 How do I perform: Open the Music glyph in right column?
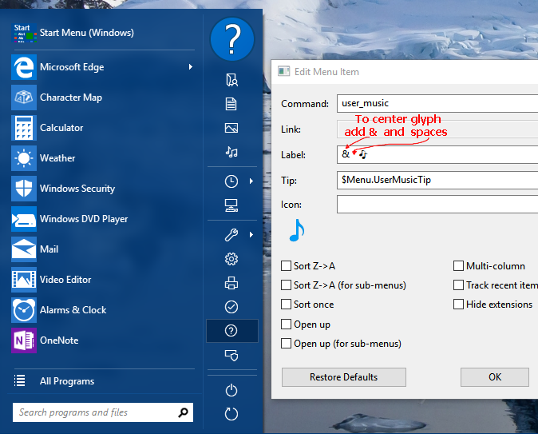click(231, 152)
